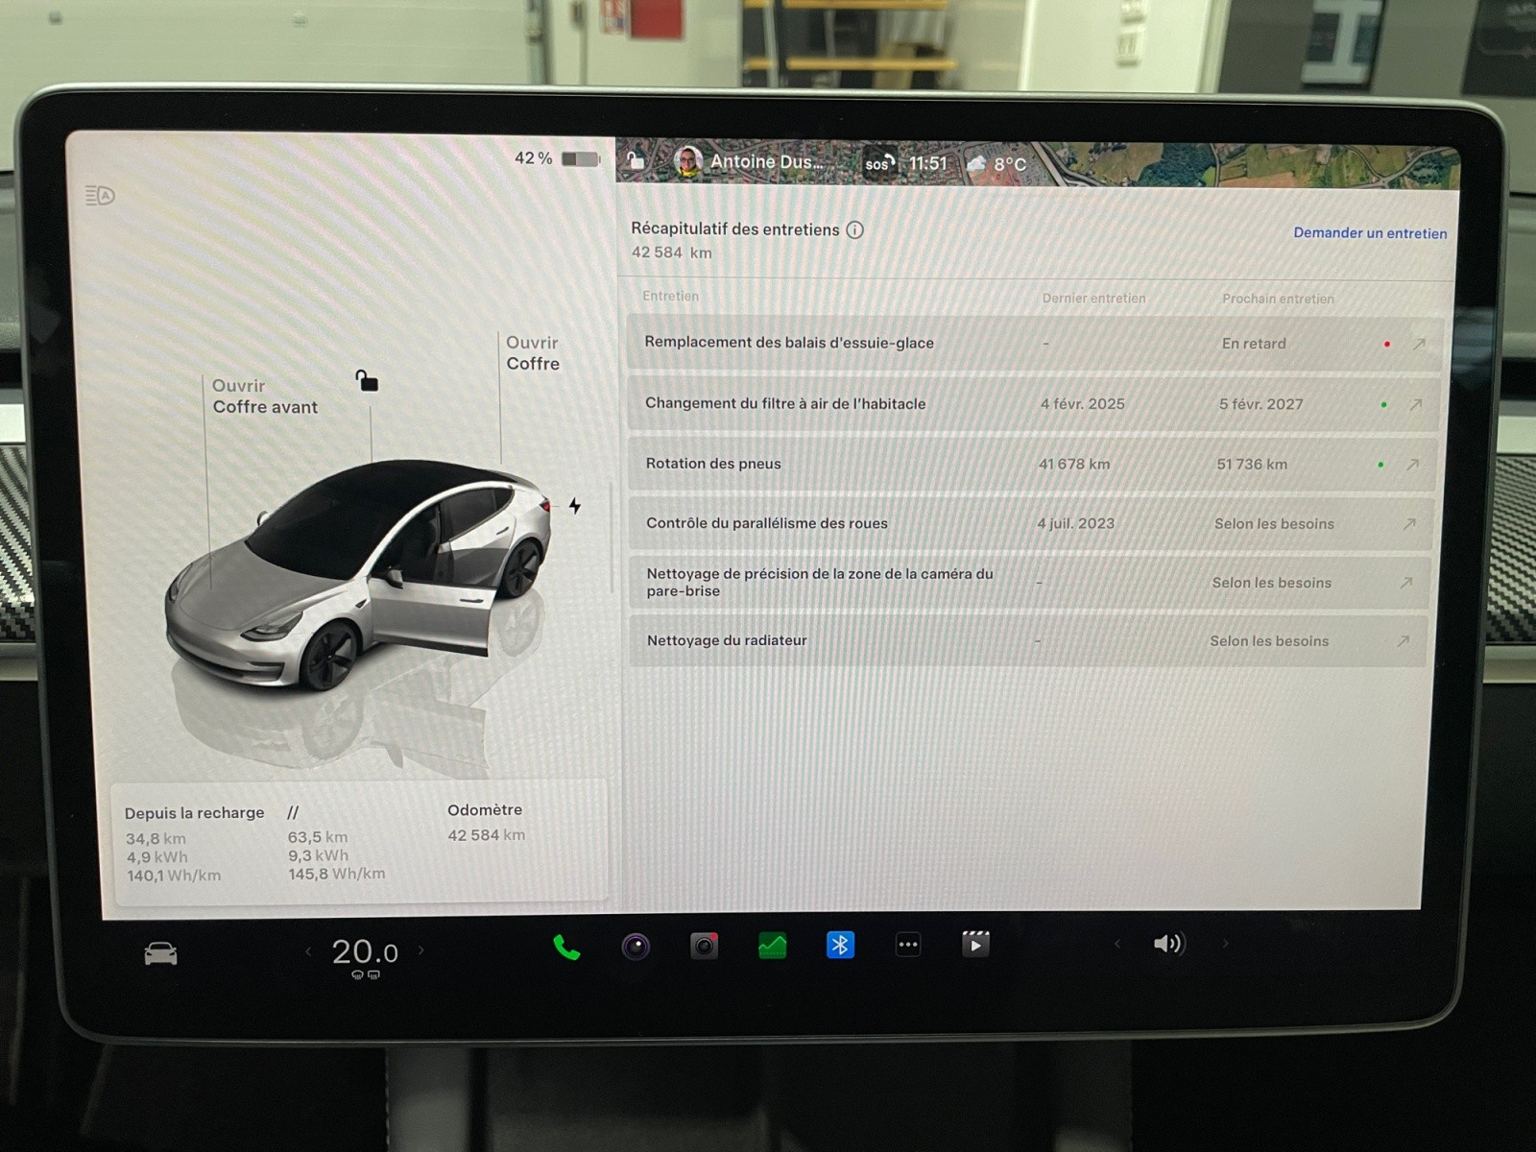This screenshot has width=1536, height=1152.
Task: Raise cabin temperature with right chevron
Action: (x=420, y=950)
